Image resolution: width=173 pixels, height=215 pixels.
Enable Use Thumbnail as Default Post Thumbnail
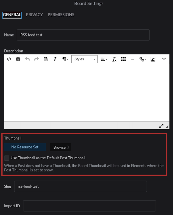click(7, 158)
